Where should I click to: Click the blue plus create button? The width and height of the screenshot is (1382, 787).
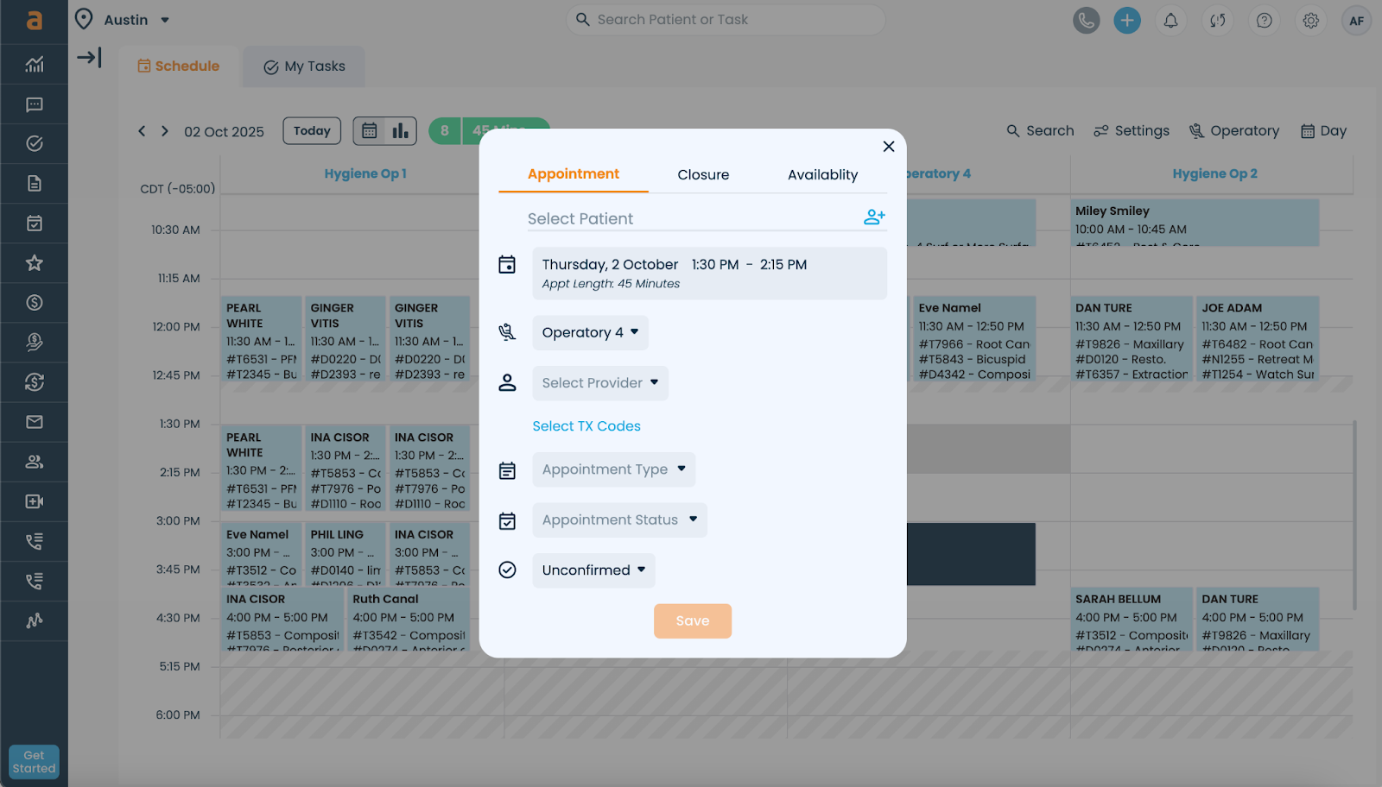[1126, 20]
